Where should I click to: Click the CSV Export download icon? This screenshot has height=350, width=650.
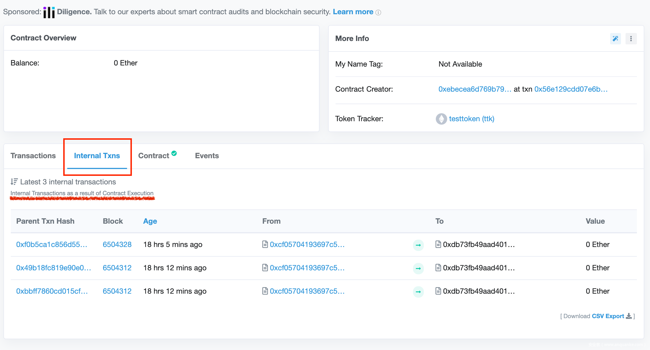click(x=629, y=316)
